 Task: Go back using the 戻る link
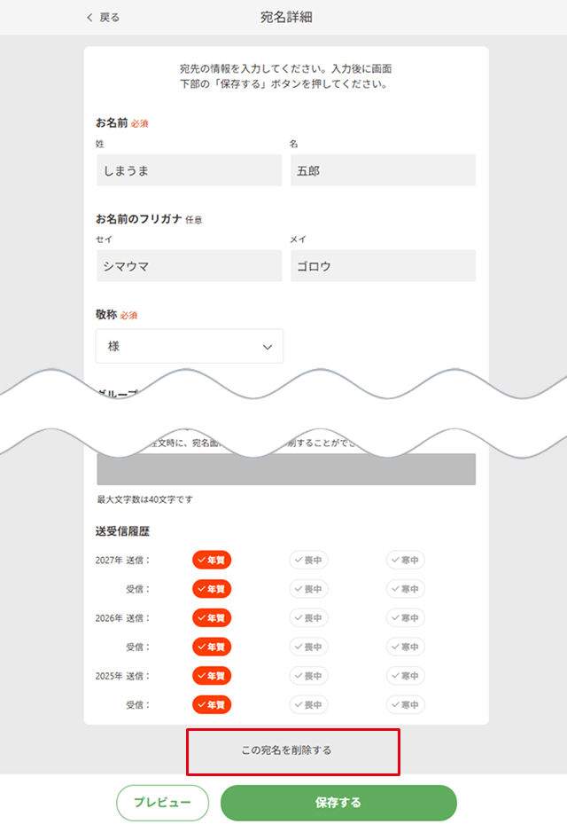click(104, 18)
